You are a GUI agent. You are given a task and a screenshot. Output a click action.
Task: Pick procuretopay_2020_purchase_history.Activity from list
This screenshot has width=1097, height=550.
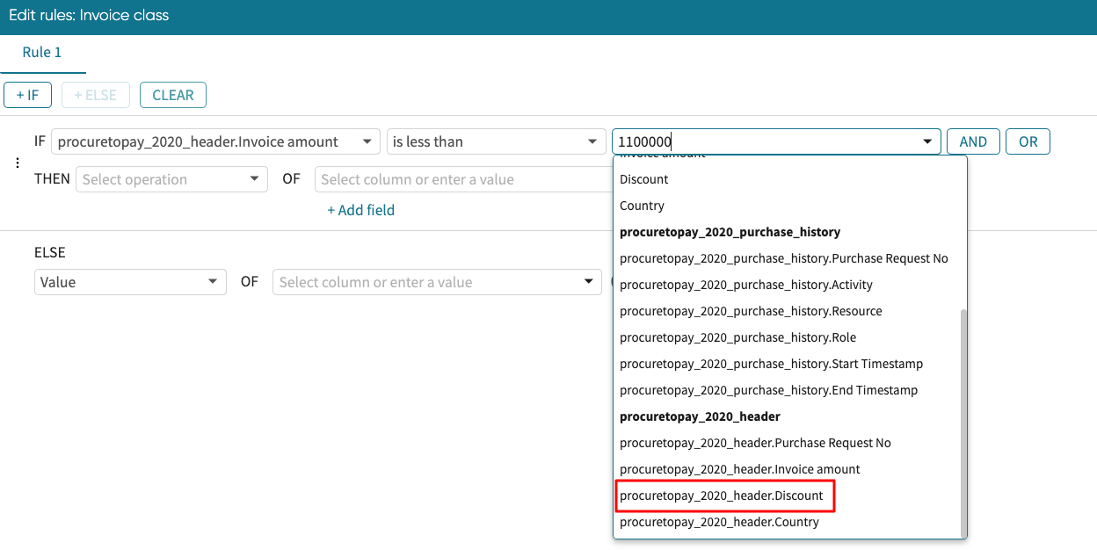pos(745,285)
